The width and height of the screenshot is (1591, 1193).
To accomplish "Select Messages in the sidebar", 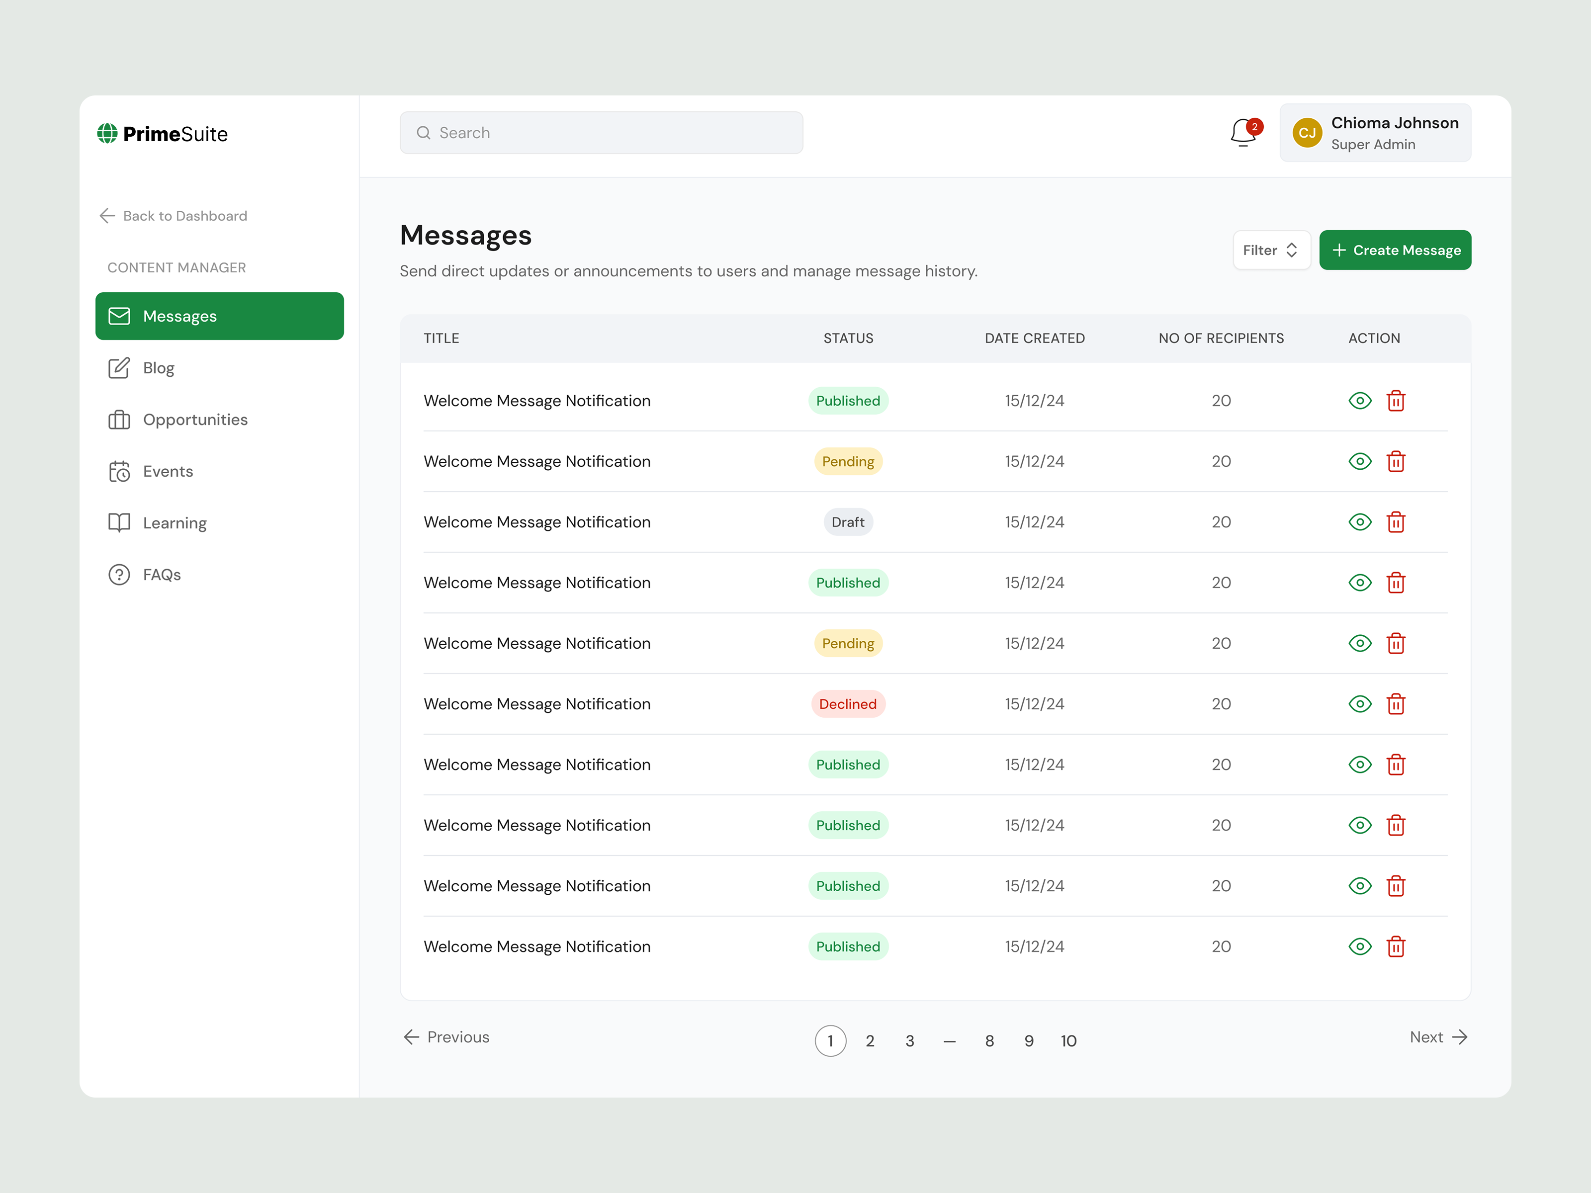I will [180, 316].
